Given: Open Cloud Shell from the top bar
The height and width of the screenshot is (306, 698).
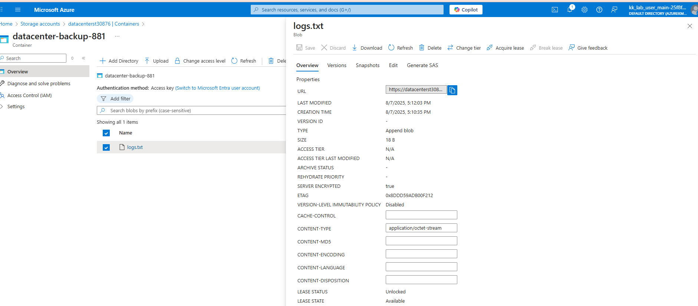Looking at the screenshot, I should coord(555,10).
